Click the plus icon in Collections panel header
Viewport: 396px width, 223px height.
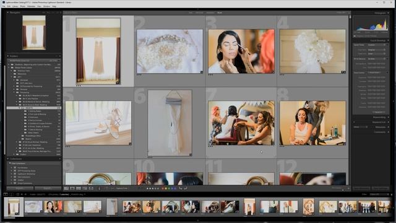point(59,159)
